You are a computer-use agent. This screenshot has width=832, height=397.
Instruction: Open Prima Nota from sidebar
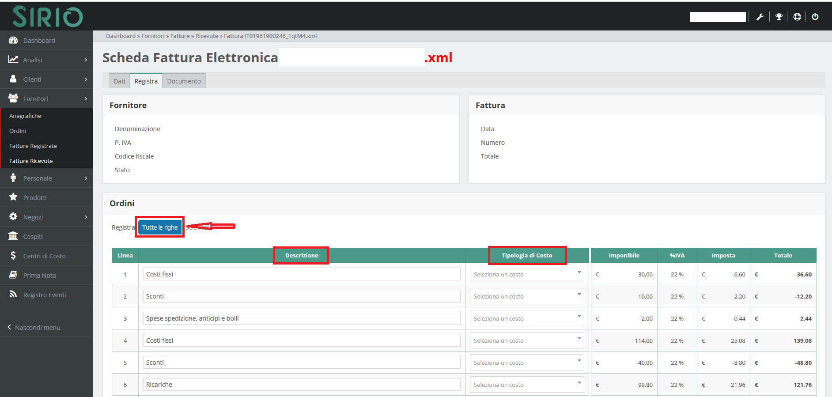(x=39, y=276)
